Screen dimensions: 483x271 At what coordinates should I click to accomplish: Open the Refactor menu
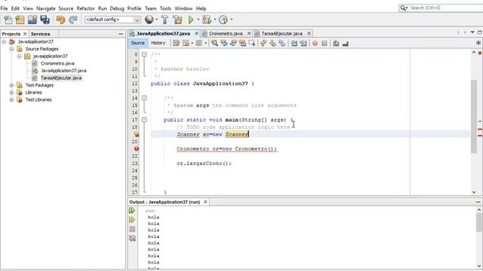[x=85, y=8]
